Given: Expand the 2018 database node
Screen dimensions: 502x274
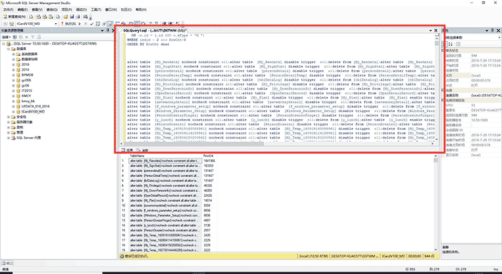Looking at the screenshot, I should pyautogui.click(x=13, y=65).
